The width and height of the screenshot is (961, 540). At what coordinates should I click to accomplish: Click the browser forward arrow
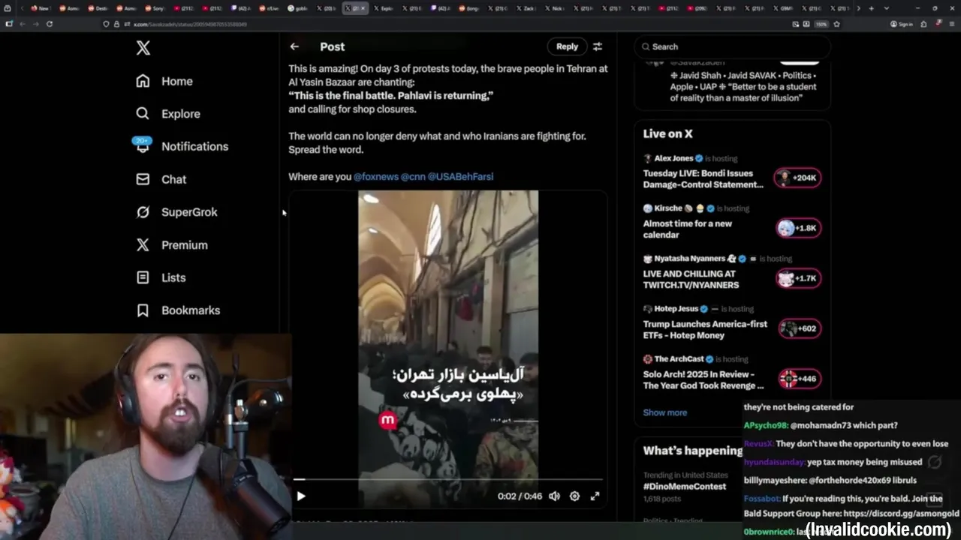click(x=36, y=24)
